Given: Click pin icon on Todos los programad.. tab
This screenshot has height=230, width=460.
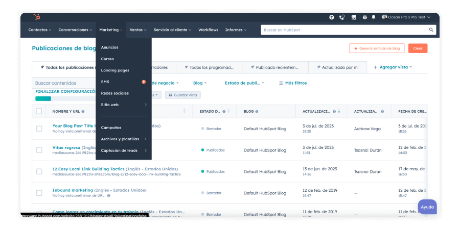Looking at the screenshot, I should 186,67.
